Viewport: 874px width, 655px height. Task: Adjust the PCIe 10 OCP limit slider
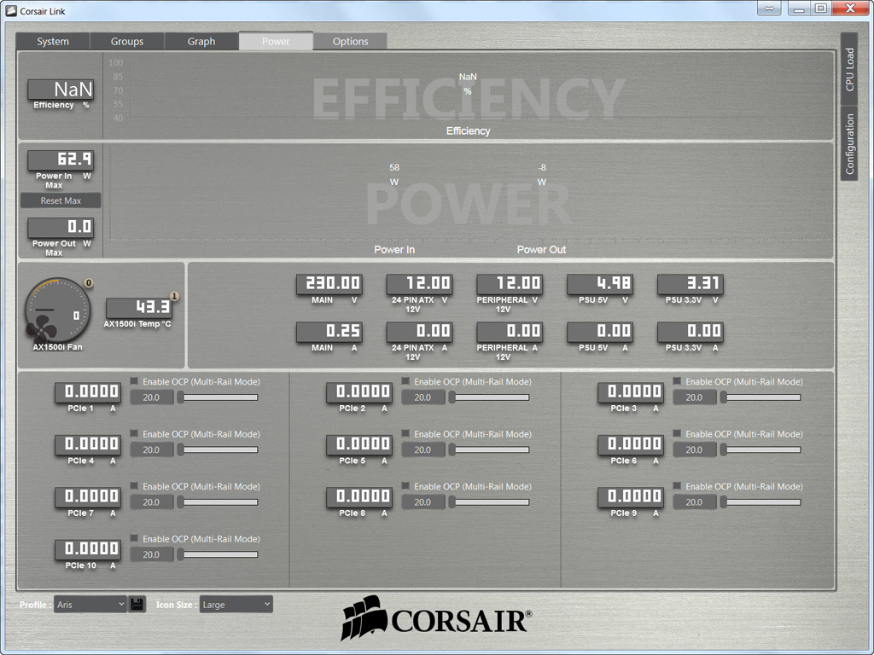coord(218,554)
